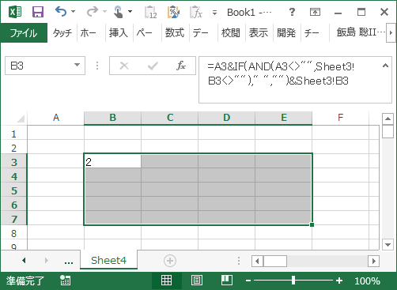
Task: Click the macro recording status bar icon
Action: pyautogui.click(x=65, y=281)
